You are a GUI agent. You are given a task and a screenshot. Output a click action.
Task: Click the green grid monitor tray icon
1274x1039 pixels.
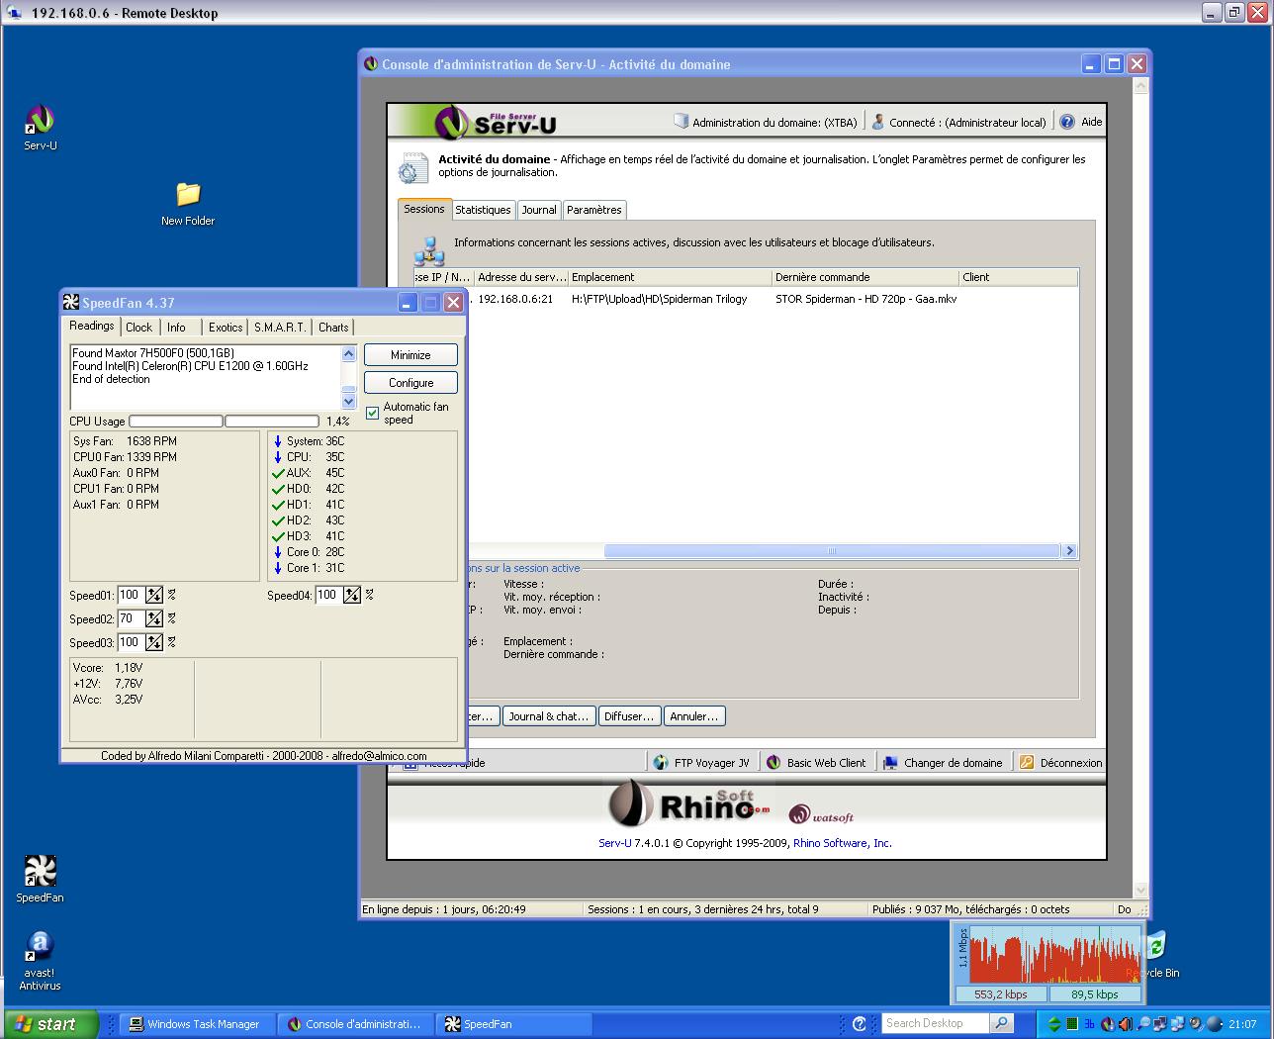(1072, 1024)
